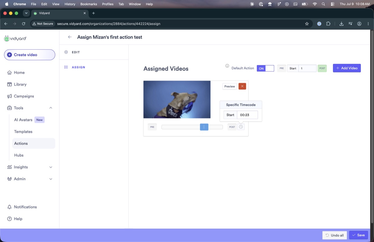Screen dimensions: 374x242
Task: Click the Home icon in the sidebar
Action: [9, 72]
